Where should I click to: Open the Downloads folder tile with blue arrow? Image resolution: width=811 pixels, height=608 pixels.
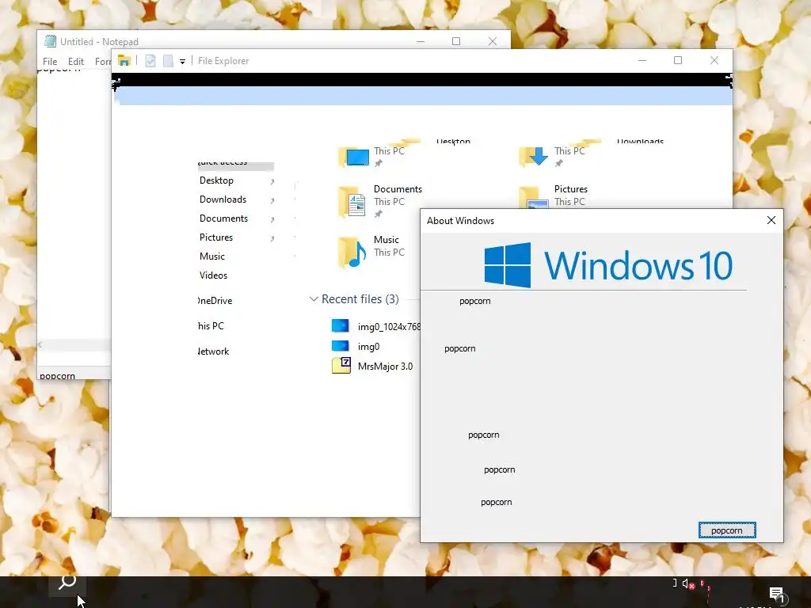[x=534, y=156]
